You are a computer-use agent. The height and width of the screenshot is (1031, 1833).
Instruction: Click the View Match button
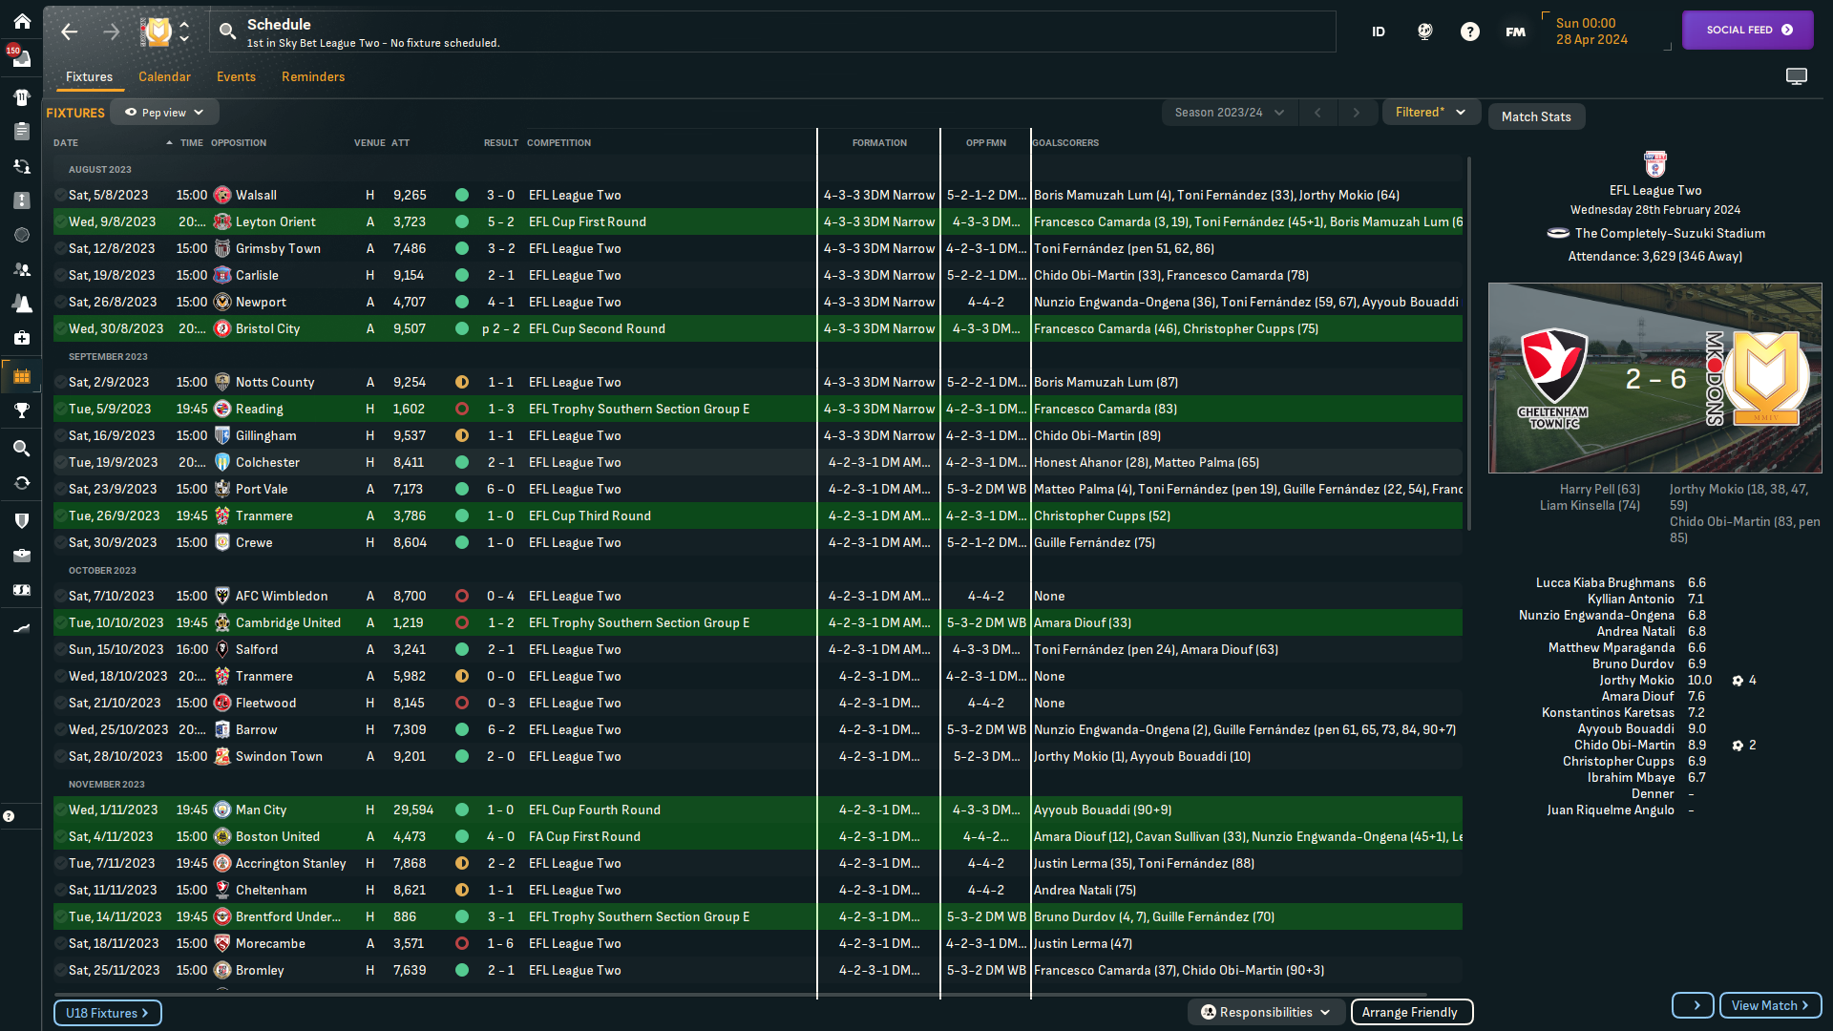(1770, 1005)
